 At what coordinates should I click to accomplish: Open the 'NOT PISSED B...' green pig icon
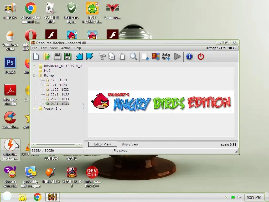[92, 13]
